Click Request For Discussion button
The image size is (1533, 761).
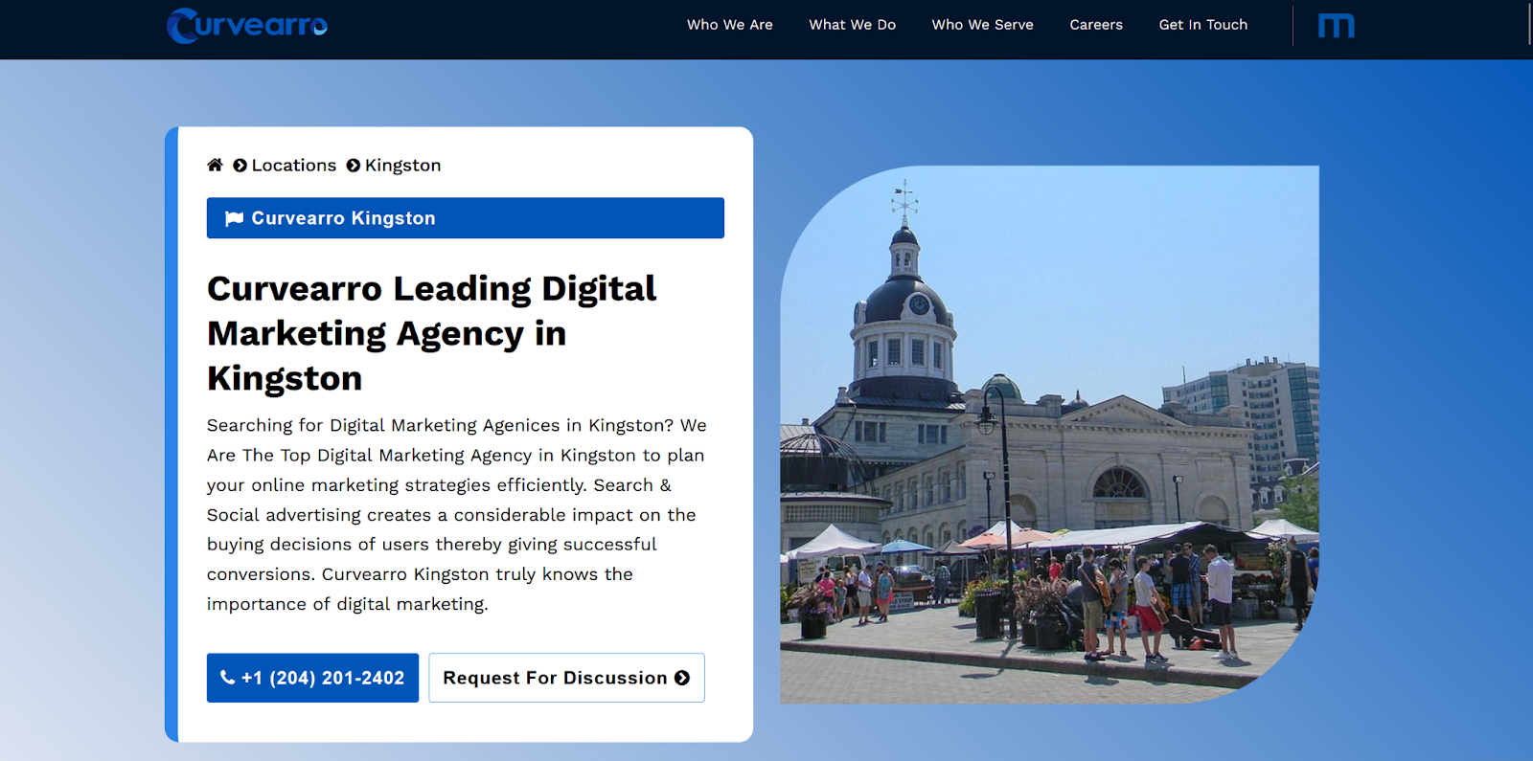tap(566, 678)
